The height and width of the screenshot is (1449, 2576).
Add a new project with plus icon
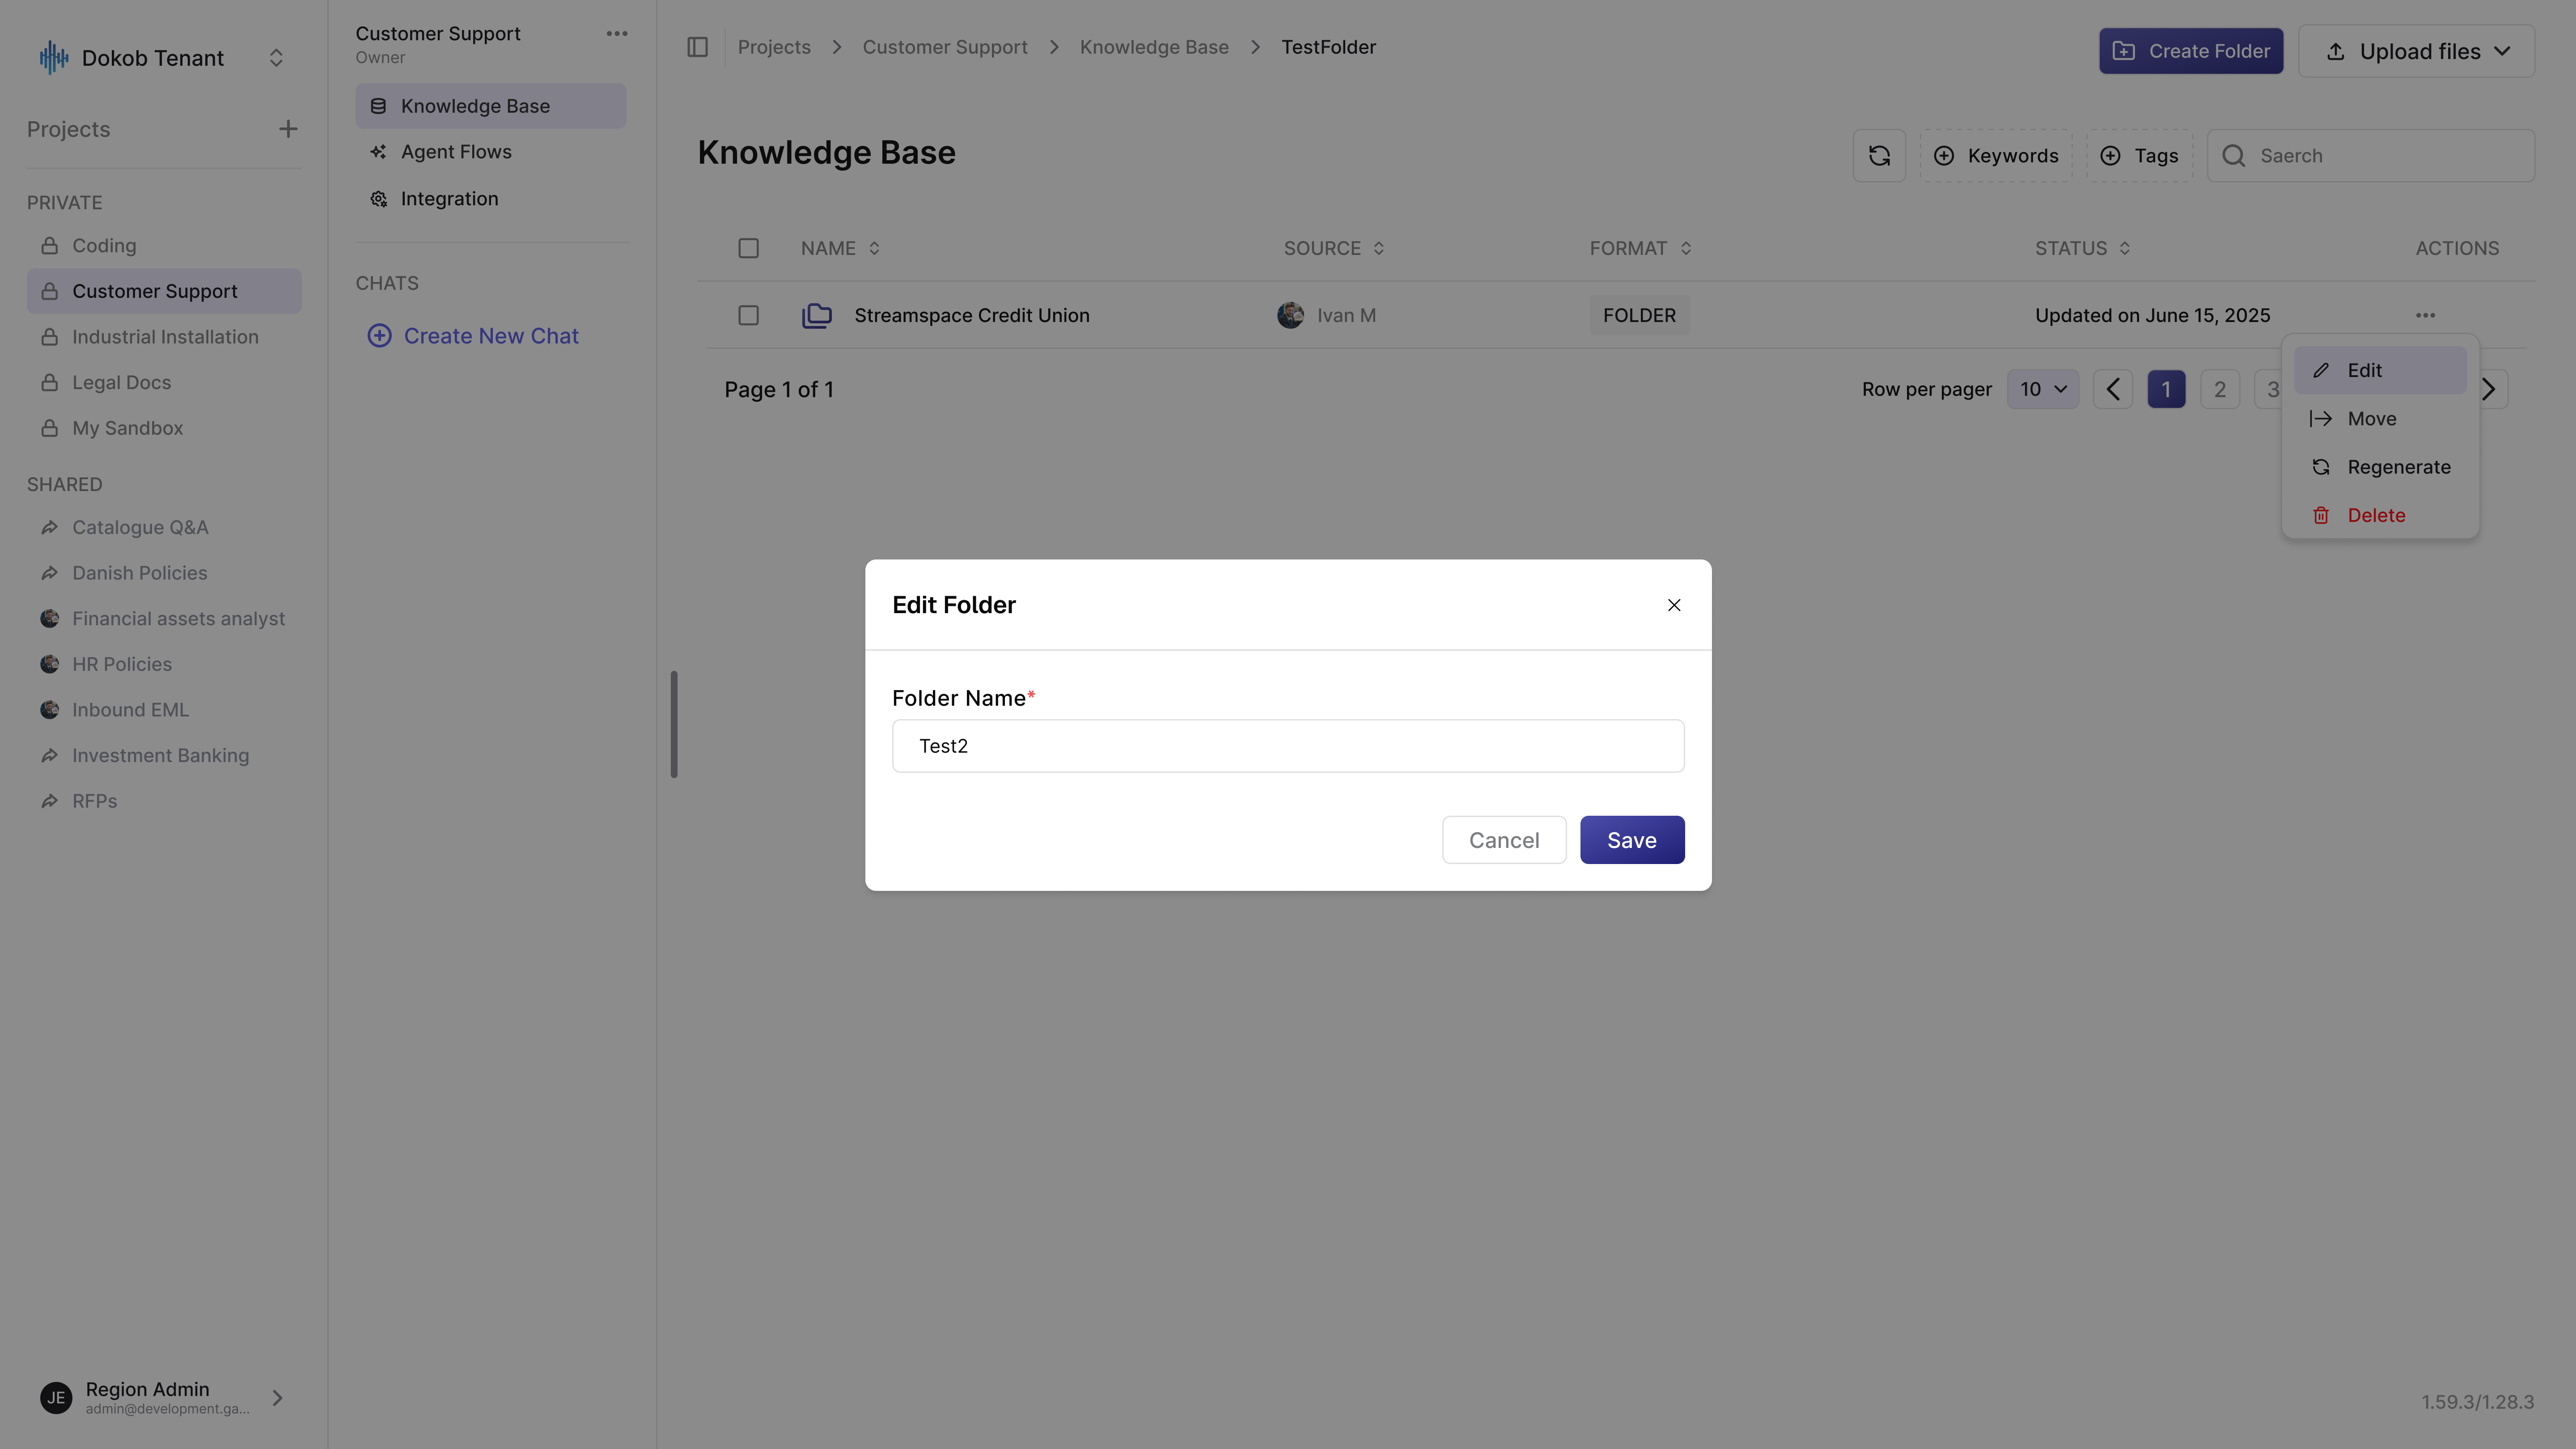coord(288,129)
